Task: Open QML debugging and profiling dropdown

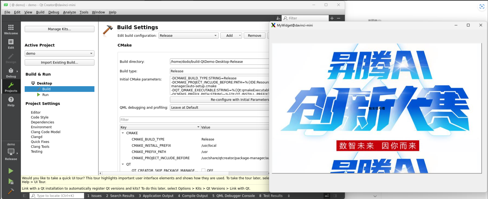Action: [x=219, y=108]
